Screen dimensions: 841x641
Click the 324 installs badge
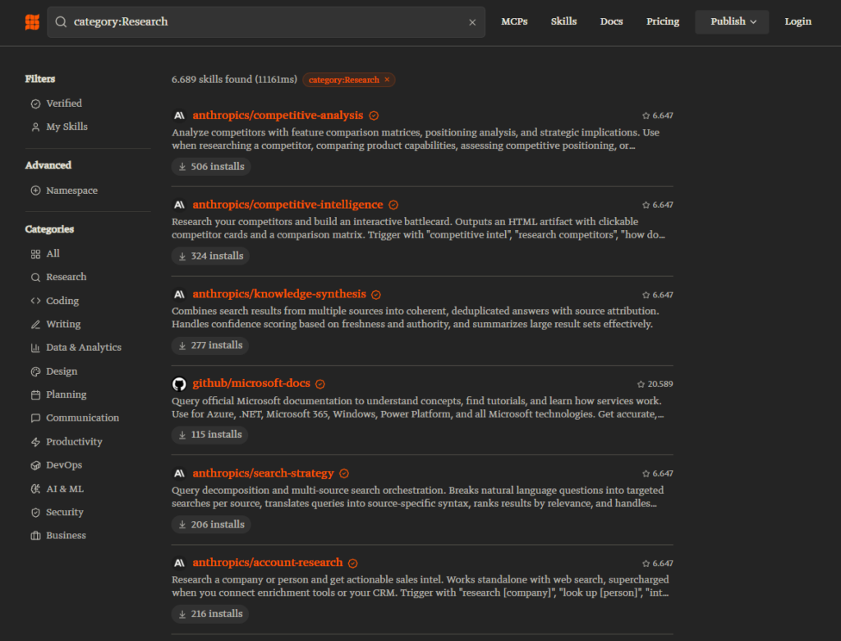(211, 256)
